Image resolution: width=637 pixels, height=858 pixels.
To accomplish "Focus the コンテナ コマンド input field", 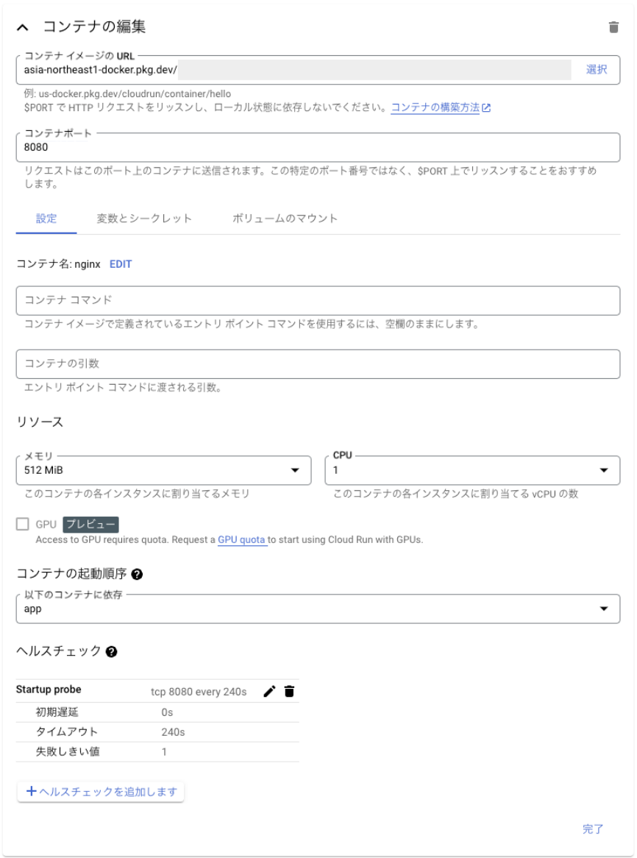I will click(318, 300).
